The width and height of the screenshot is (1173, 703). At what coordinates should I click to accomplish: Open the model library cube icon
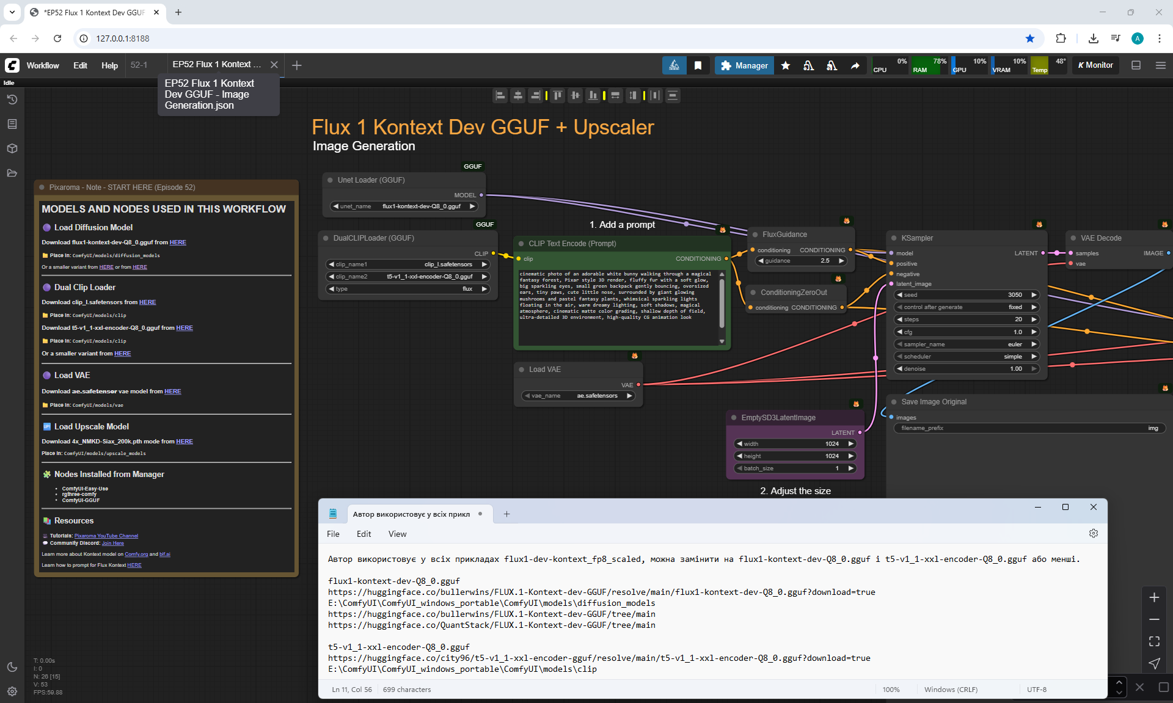pyautogui.click(x=12, y=148)
